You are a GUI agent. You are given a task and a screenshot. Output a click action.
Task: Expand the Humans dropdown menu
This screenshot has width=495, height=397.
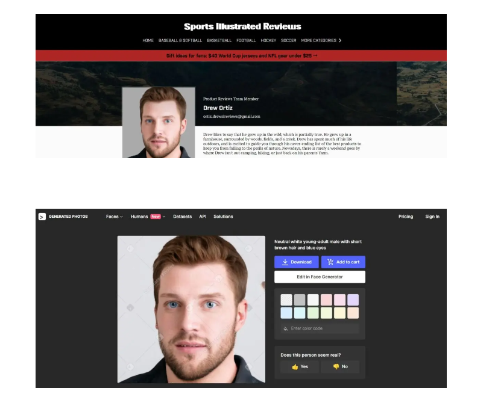coord(148,217)
